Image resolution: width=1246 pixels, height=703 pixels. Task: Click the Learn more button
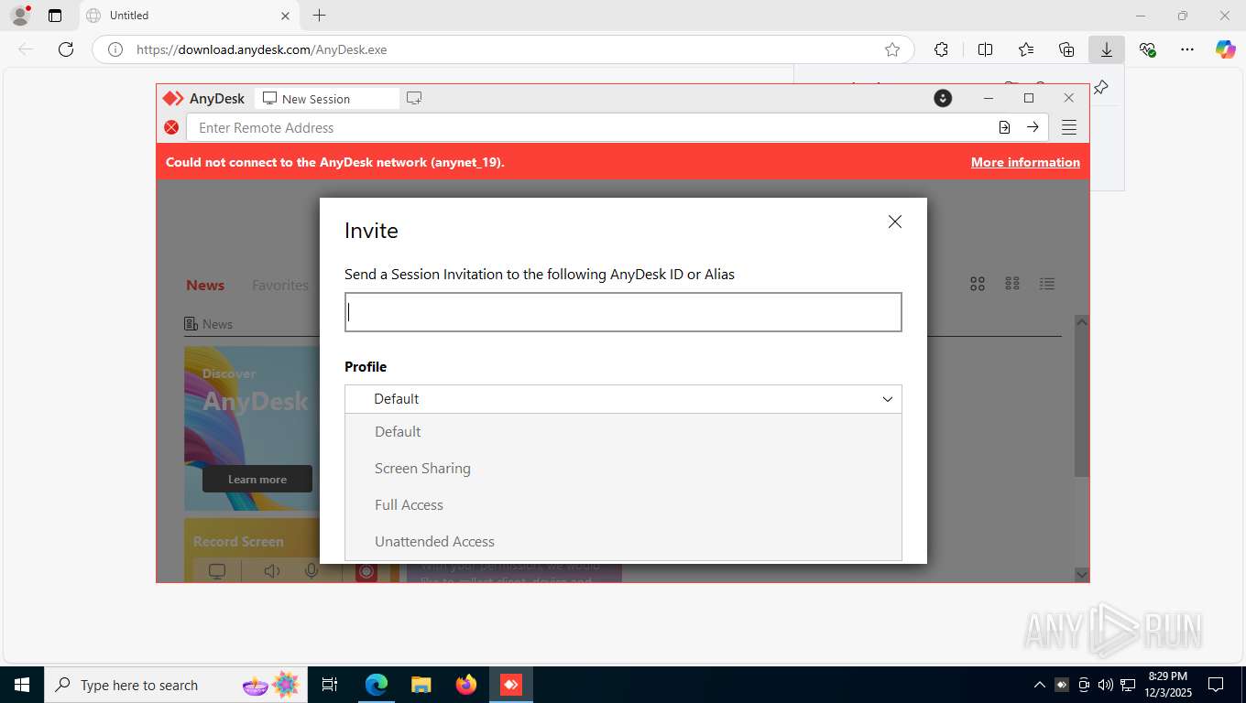pyautogui.click(x=257, y=479)
